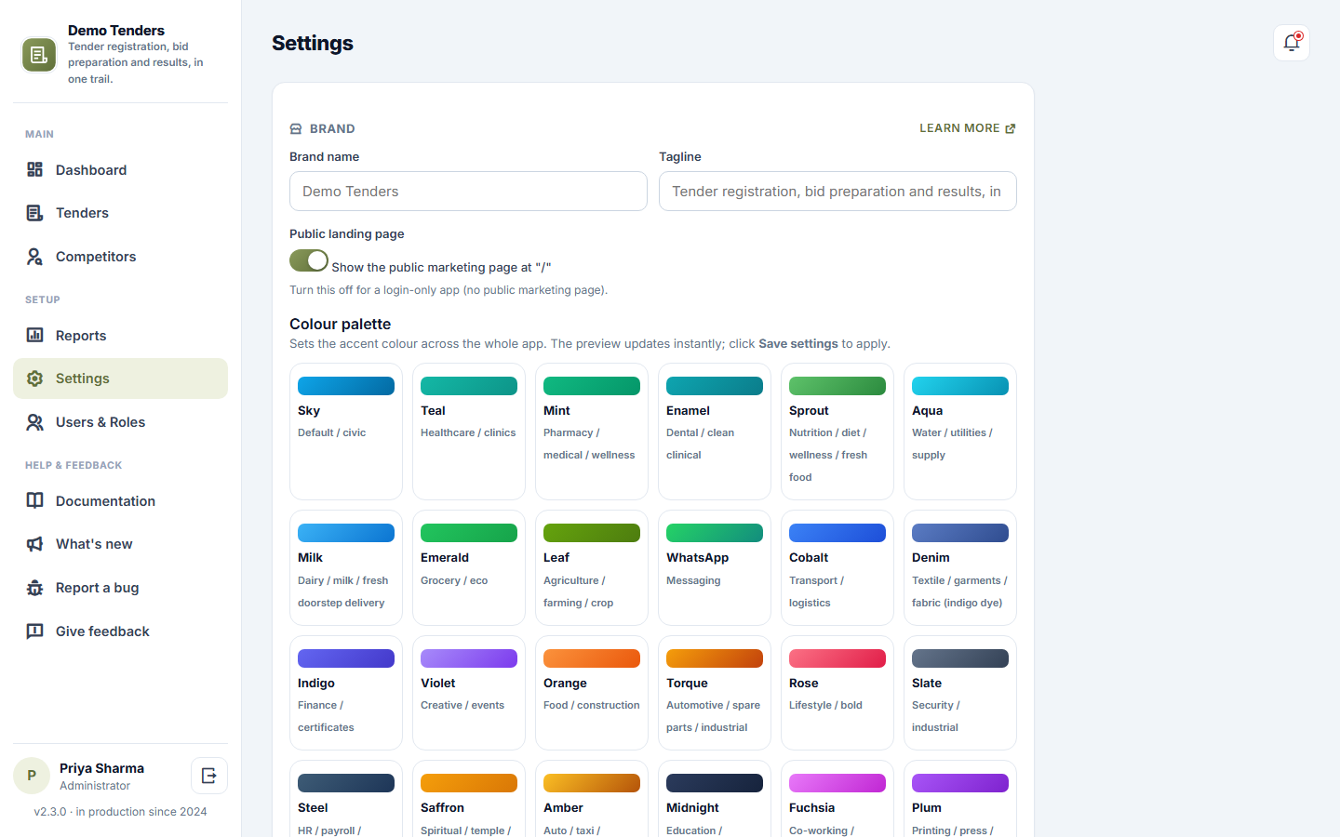Choose the Teal palette swatch

click(x=469, y=432)
